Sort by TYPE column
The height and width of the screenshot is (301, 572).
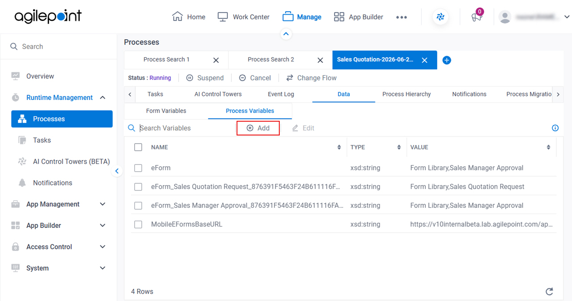tap(399, 147)
